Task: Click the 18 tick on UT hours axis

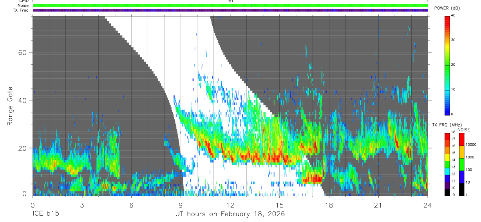Action: [x=329, y=205]
